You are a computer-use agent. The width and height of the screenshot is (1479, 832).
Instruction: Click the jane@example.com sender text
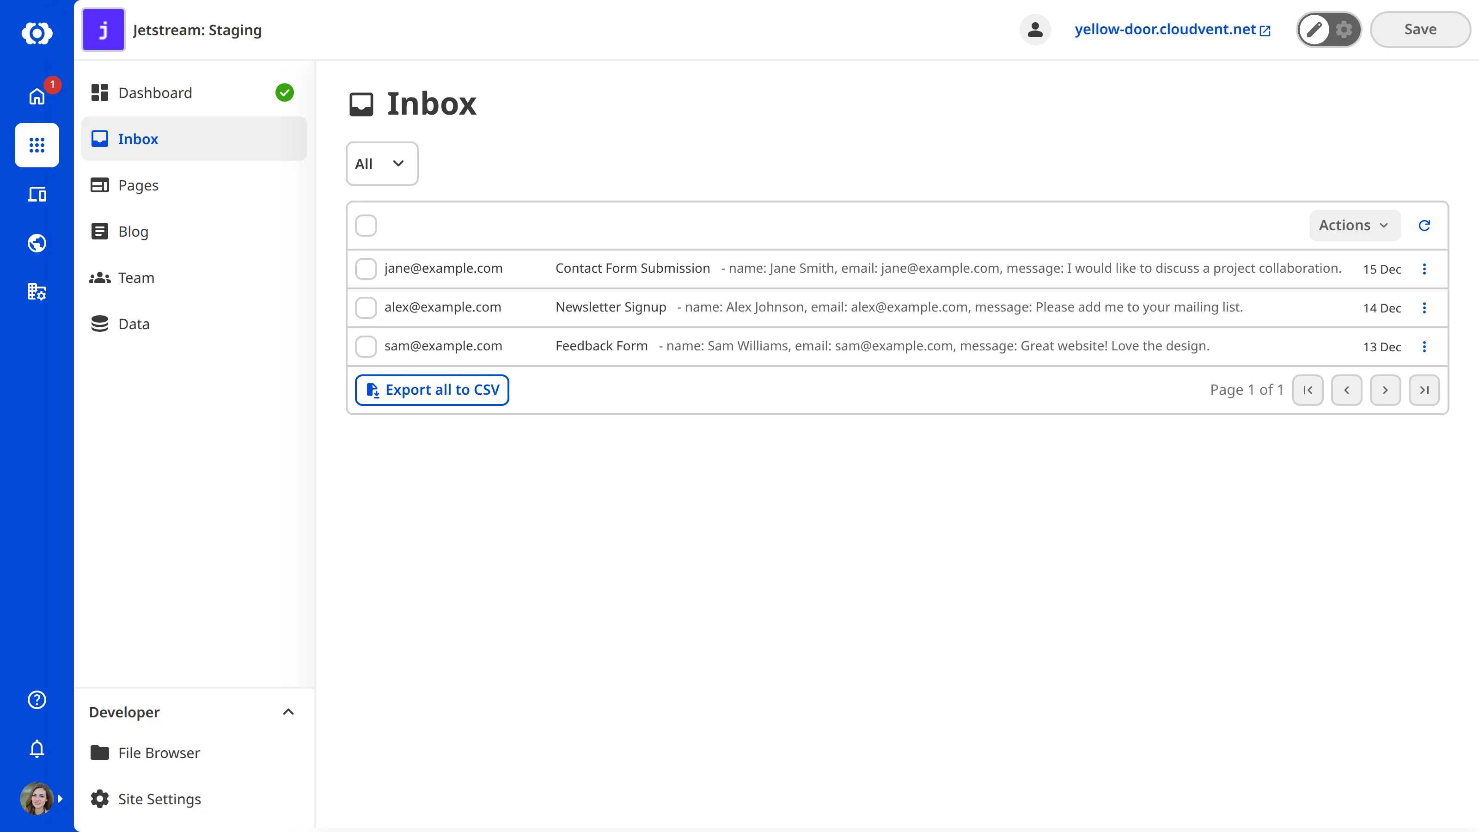point(443,268)
